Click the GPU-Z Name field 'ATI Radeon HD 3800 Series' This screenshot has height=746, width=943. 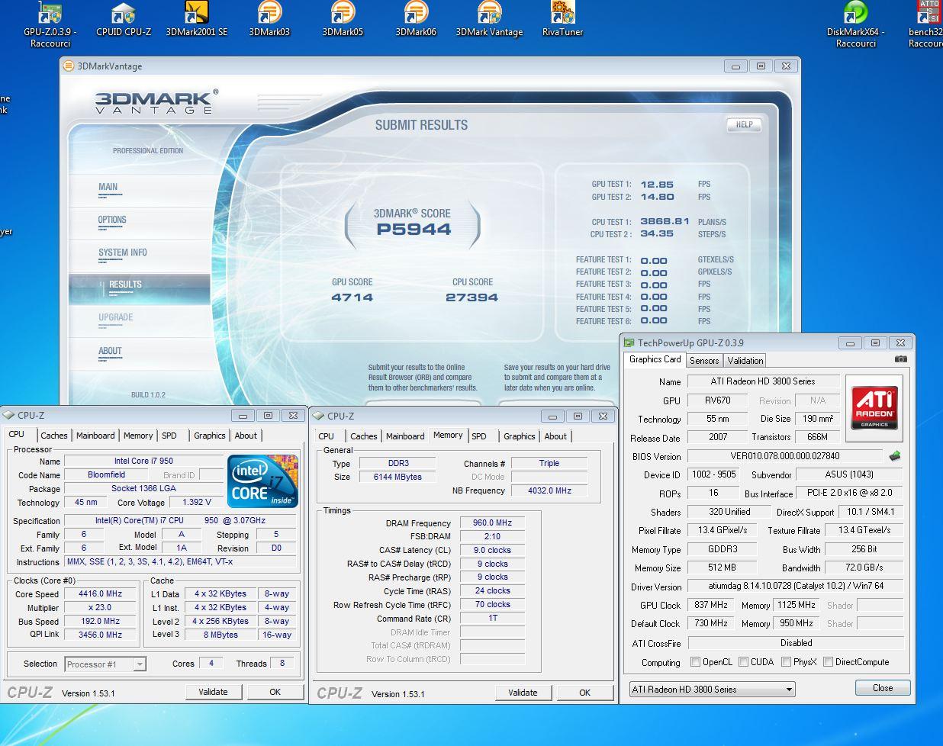763,381
